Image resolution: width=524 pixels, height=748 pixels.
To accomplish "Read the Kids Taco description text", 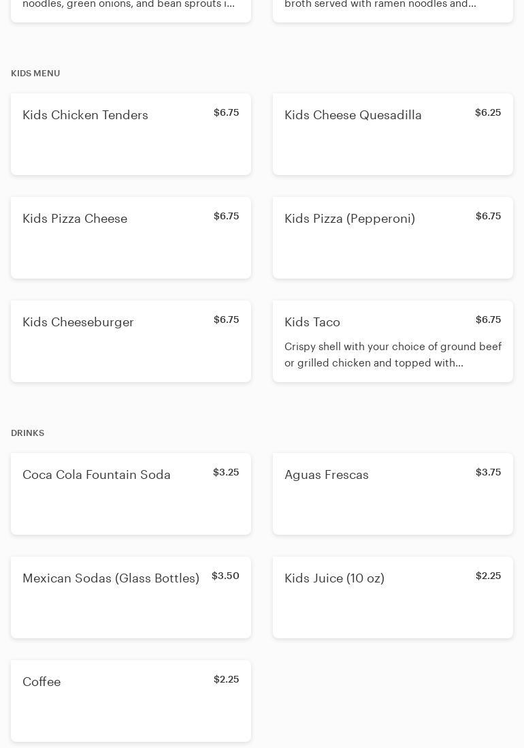I will (x=393, y=355).
